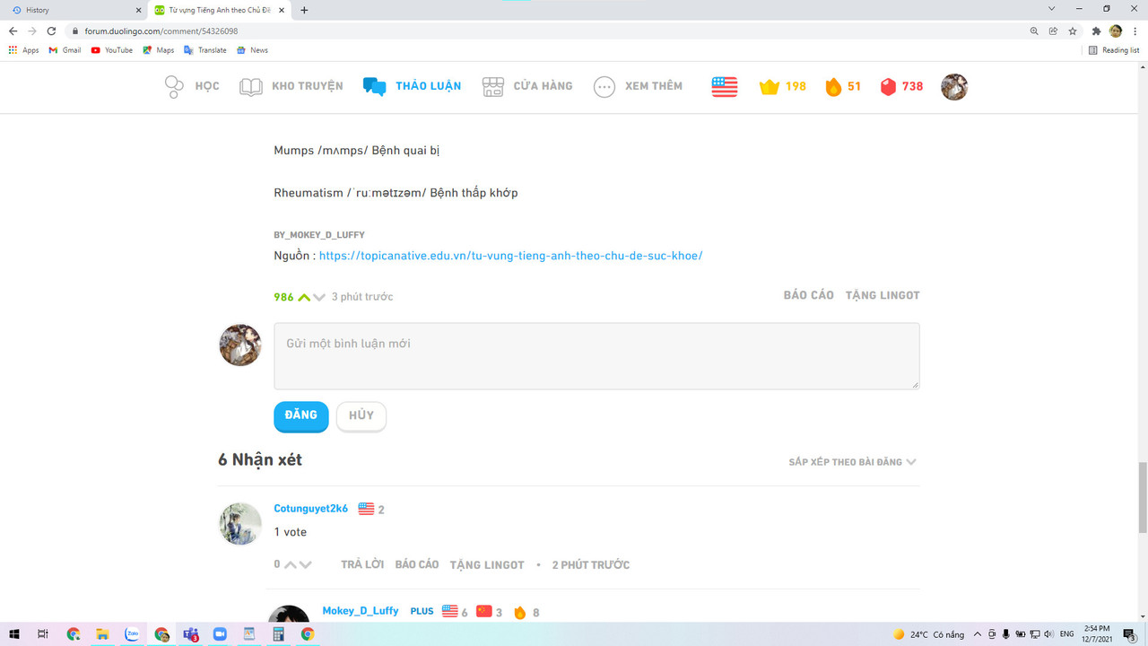1148x646 pixels.
Task: Open Zoom from taskbar
Action: coord(220,634)
